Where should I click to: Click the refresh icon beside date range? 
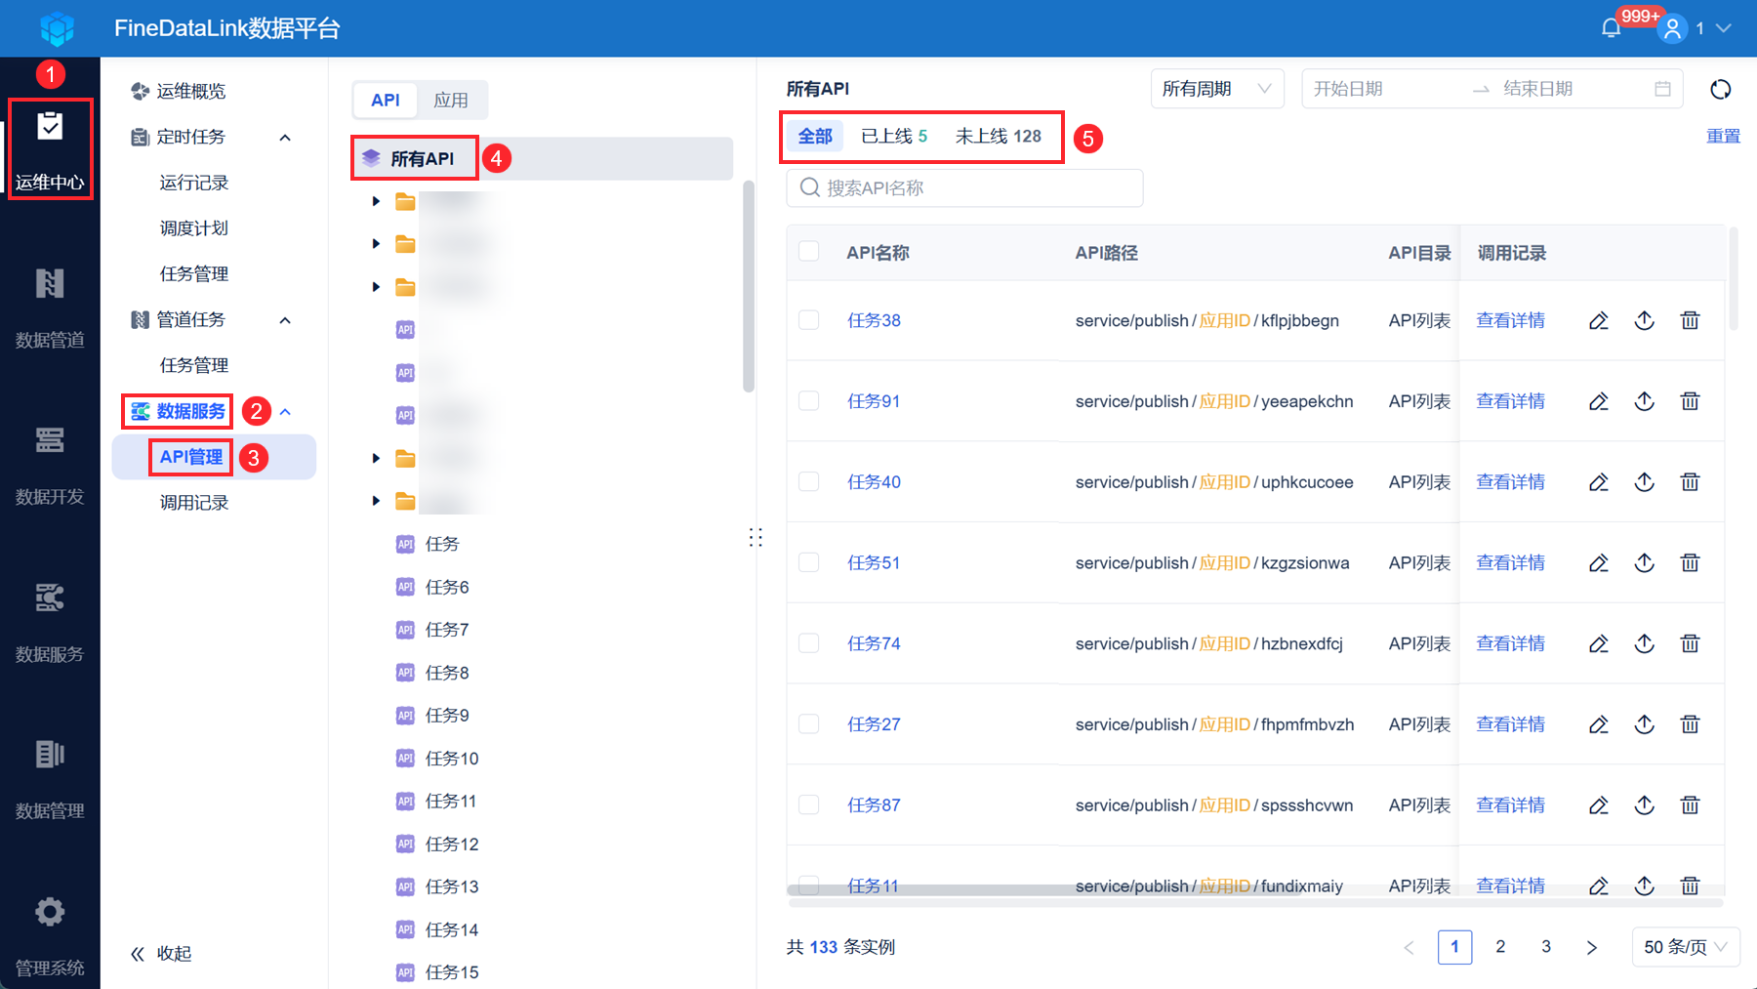click(x=1721, y=89)
